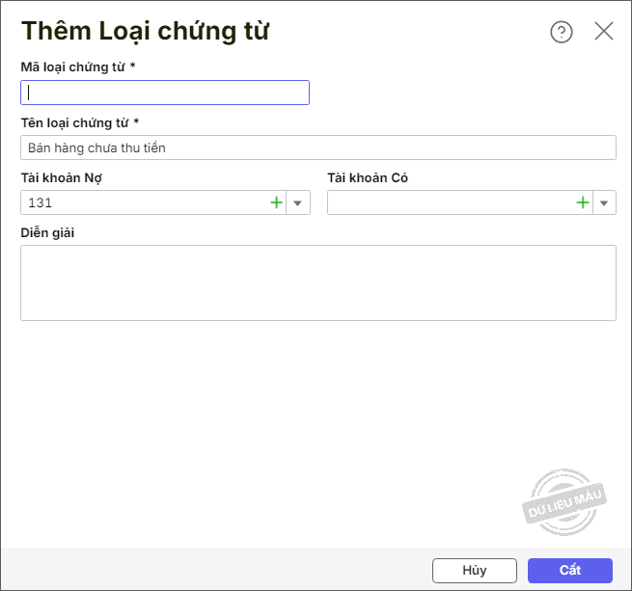The image size is (632, 591).
Task: Click the green plus beside Tài khoản Nợ
Action: pos(276,202)
